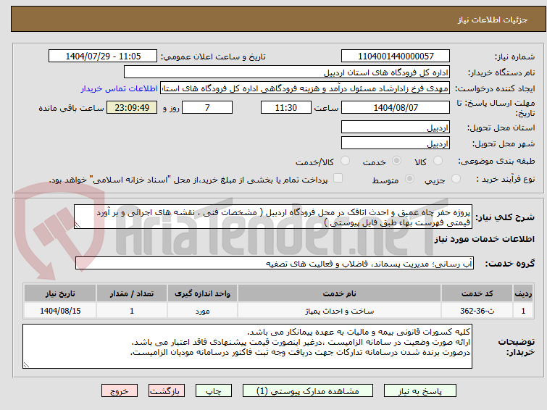Click the بازگشت back button
Image resolution: width=547 pixels, height=410 pixels.
point(167,391)
